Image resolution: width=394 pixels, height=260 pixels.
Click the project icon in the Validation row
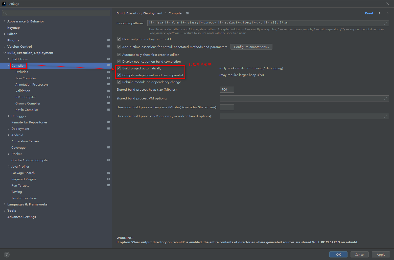point(108,91)
